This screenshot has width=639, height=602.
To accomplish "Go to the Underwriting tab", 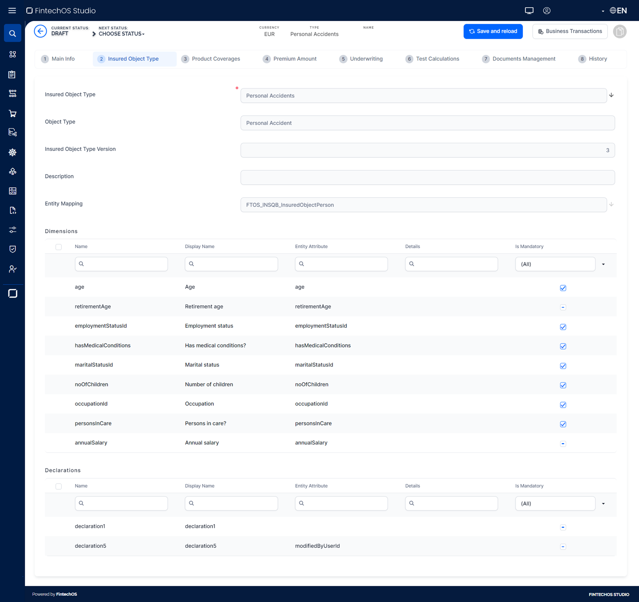I will 366,59.
